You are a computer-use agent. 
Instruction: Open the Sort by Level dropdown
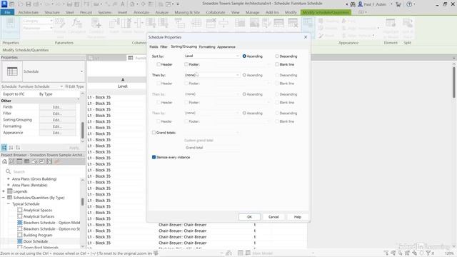coord(212,56)
